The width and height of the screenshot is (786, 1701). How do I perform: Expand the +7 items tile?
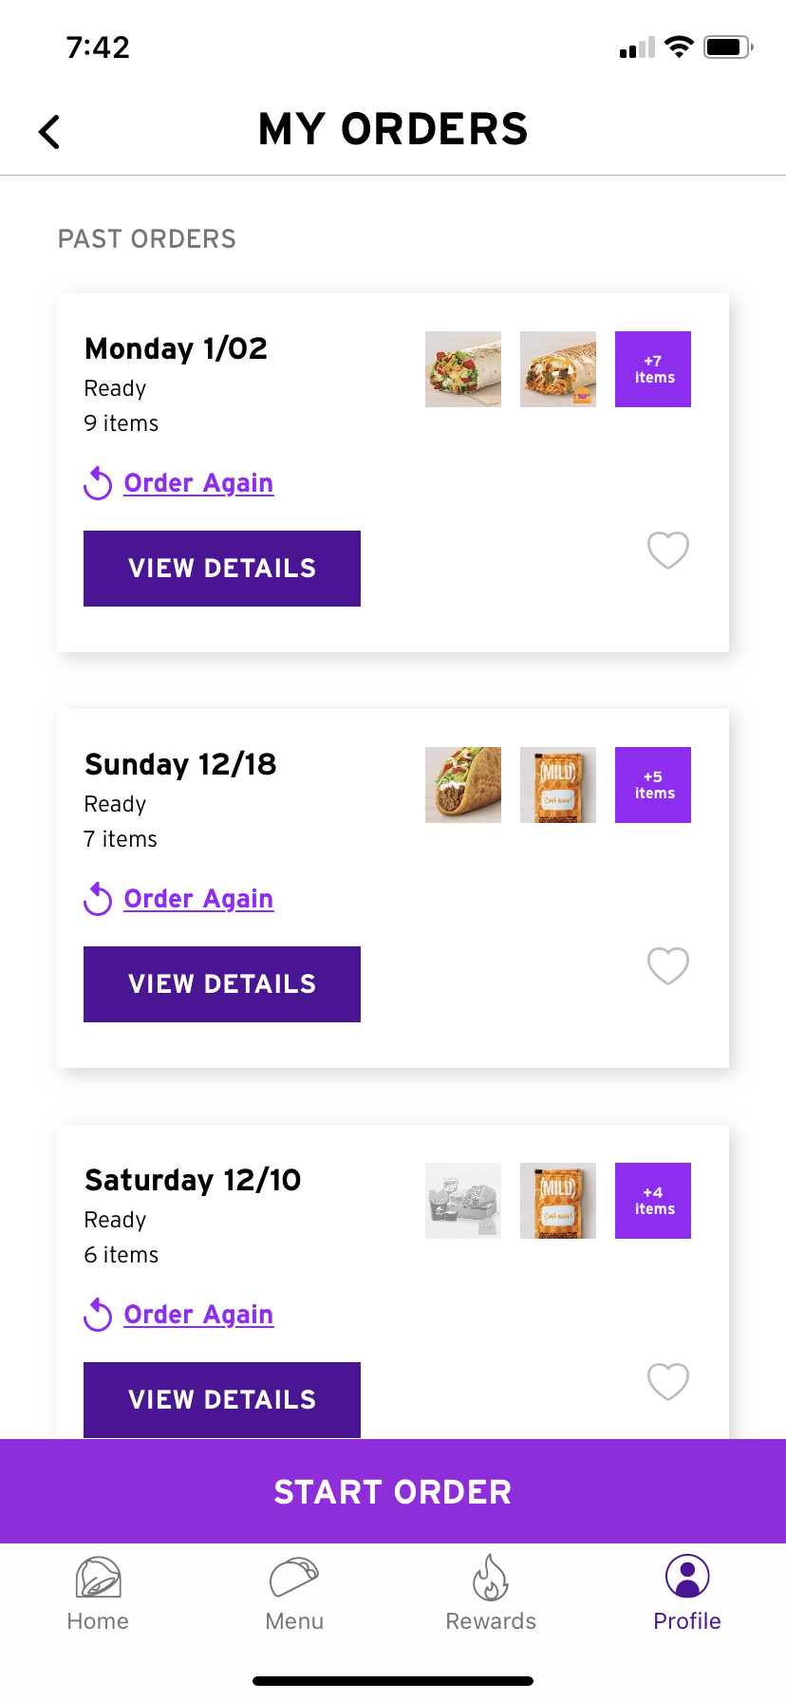[x=653, y=369]
